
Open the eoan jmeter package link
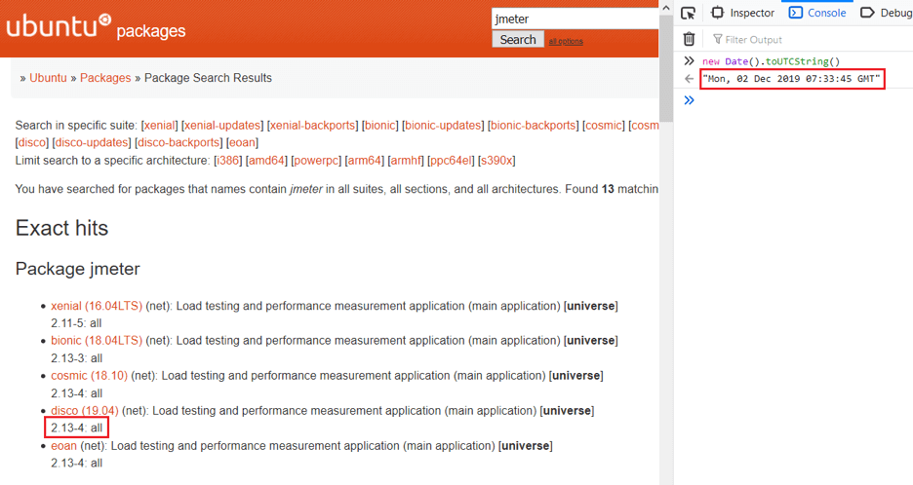pos(63,446)
